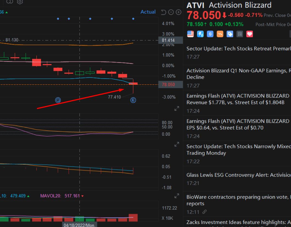Click the 78.050 current price axis tag
291x227 pixels.
point(170,85)
